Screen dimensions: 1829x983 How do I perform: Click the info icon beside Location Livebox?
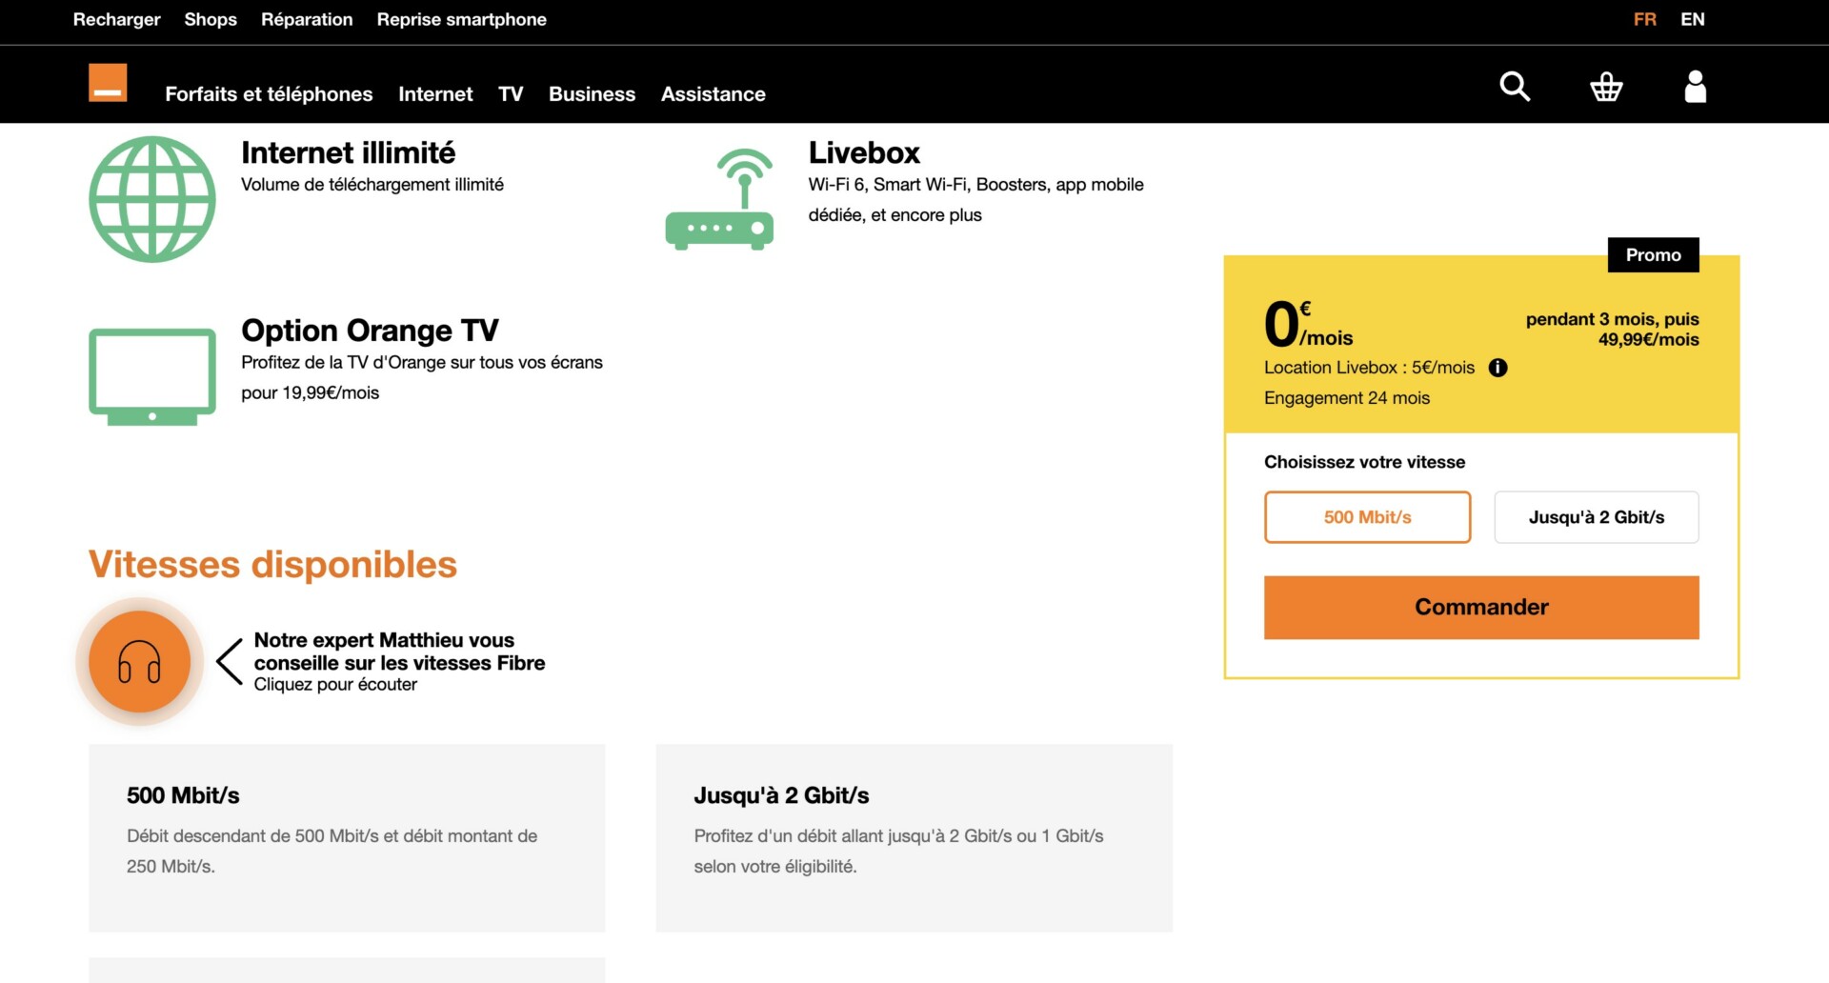click(x=1497, y=368)
